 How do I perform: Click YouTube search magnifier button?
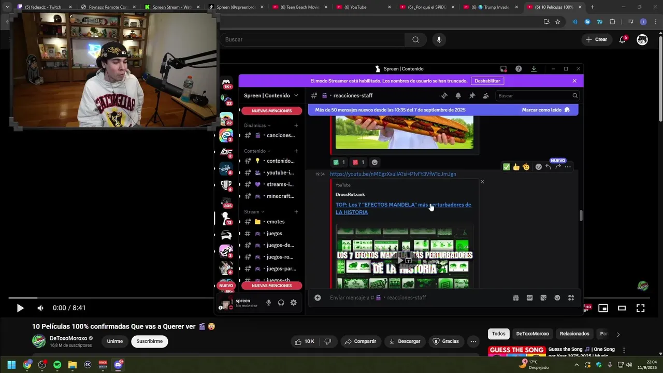pyautogui.click(x=415, y=39)
